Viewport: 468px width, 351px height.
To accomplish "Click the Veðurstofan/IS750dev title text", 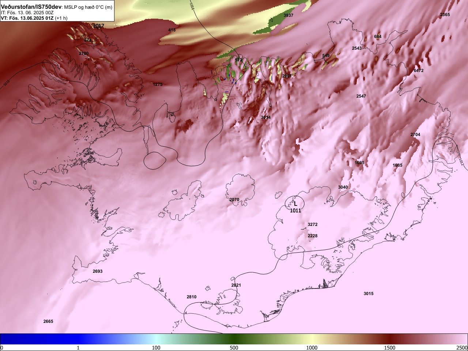I will [31, 7].
